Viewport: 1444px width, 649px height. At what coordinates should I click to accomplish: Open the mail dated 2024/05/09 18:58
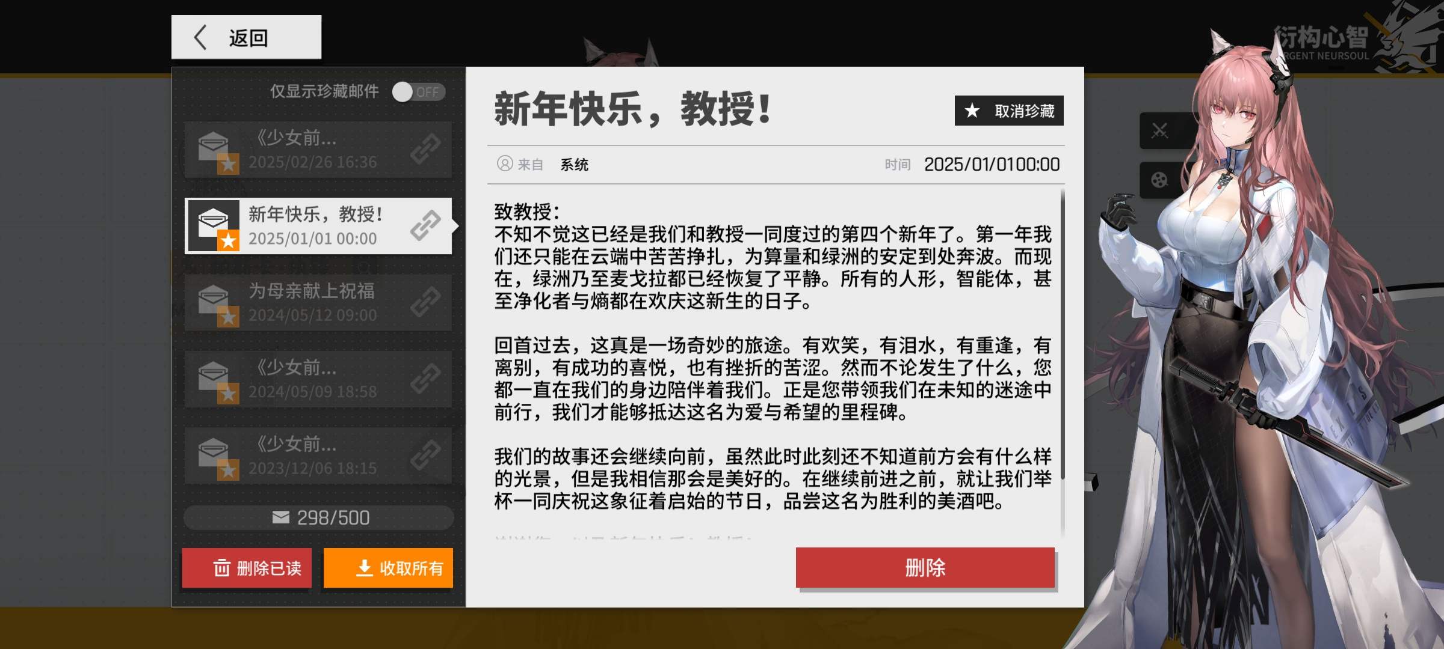pos(318,379)
